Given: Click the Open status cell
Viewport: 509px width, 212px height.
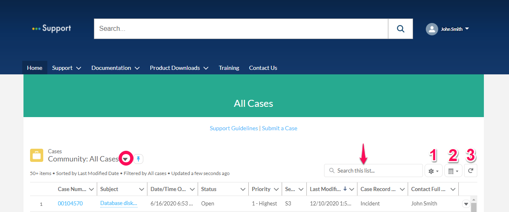Looking at the screenshot, I should click(x=208, y=203).
